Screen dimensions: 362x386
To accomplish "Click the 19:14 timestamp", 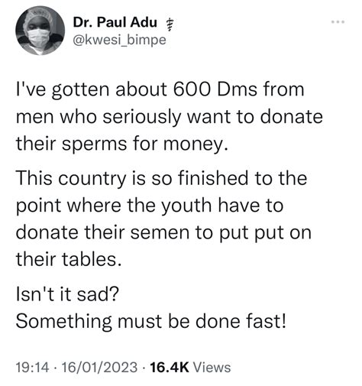I will (32, 367).
